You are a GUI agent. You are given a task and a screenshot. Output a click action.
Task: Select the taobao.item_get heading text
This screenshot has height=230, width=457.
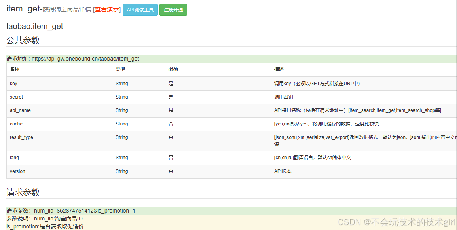(x=35, y=26)
